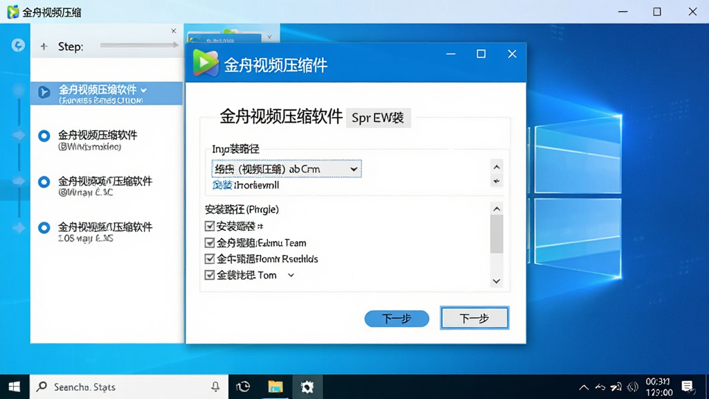Viewport: 709px width, 399px height.
Task: Minimize the 金舟视频压缩件 dialog
Action: point(451,54)
